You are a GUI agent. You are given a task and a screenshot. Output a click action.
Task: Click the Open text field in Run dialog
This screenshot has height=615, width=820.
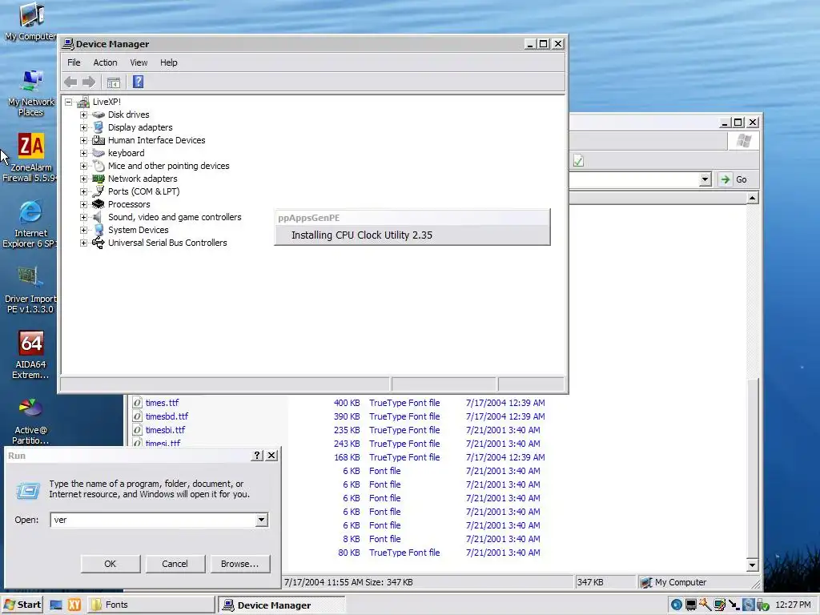pos(153,520)
